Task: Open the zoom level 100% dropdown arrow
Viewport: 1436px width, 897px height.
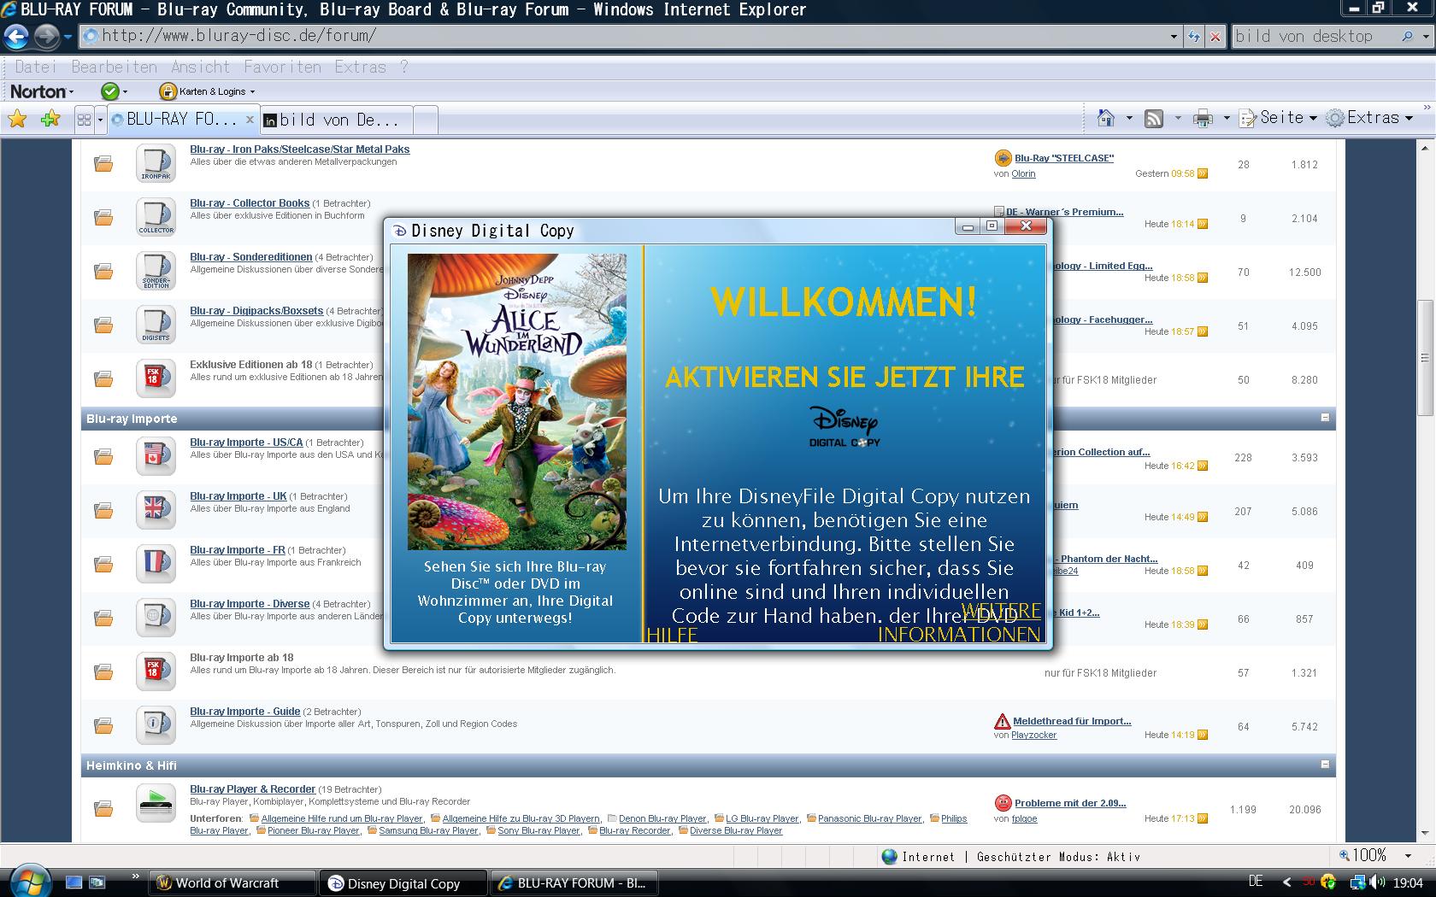Action: tap(1408, 855)
